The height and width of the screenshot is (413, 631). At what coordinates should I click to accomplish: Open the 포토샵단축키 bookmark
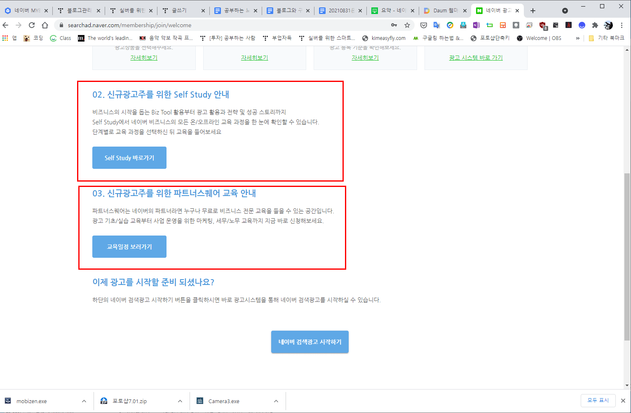[x=490, y=38]
